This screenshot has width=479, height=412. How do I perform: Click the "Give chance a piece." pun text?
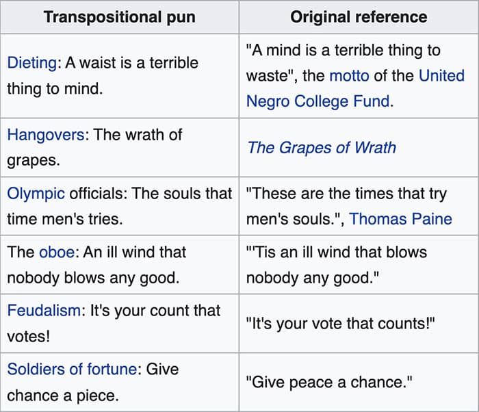(62, 395)
